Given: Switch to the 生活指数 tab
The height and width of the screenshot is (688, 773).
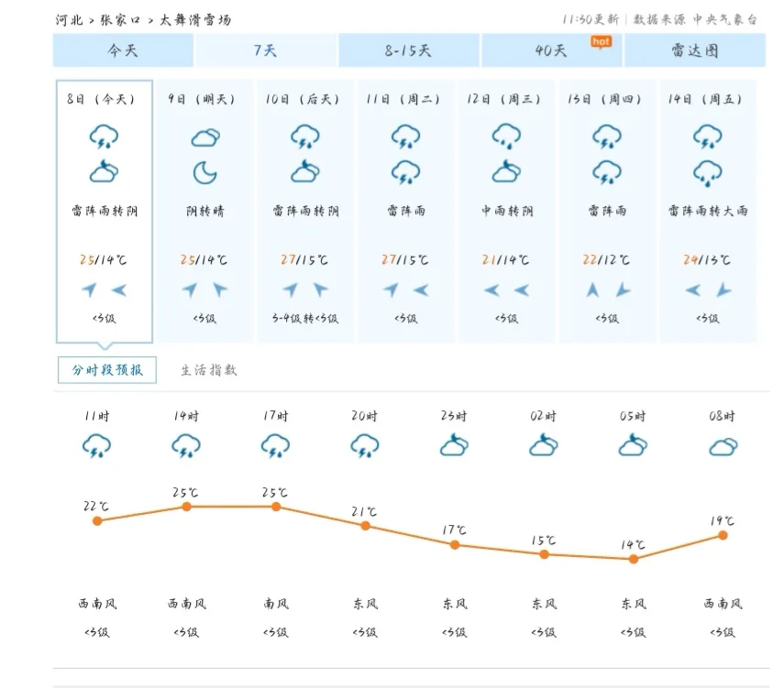Looking at the screenshot, I should tap(209, 370).
